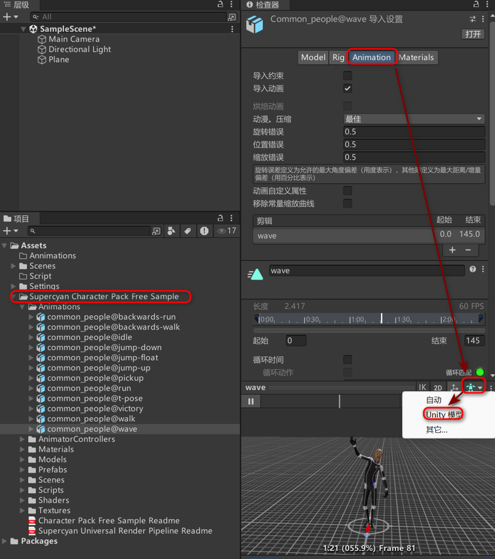Open the SampleScene options menu

click(232, 29)
